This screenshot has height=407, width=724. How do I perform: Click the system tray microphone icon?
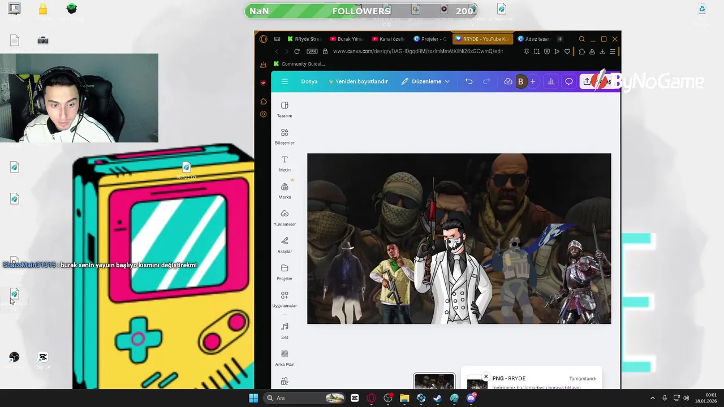coord(665,398)
